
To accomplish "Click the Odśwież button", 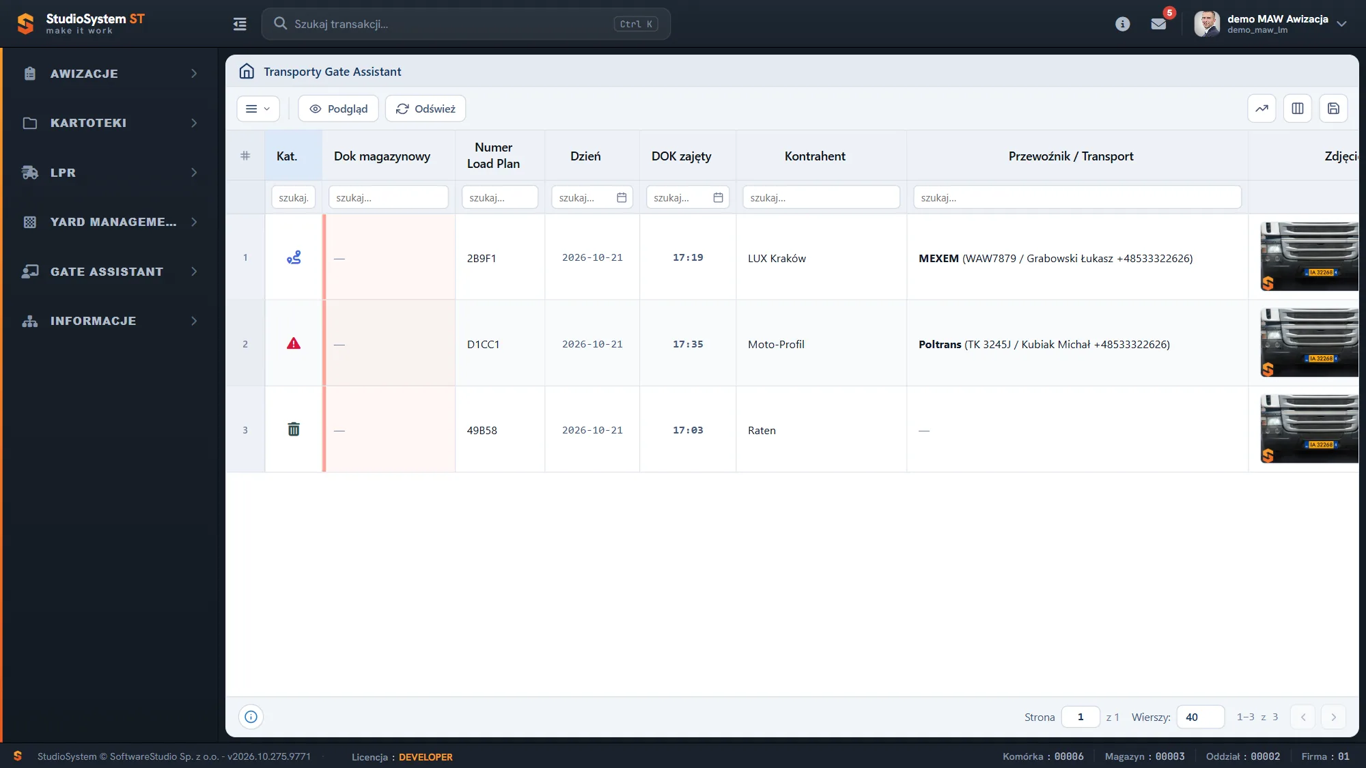I will 426,109.
